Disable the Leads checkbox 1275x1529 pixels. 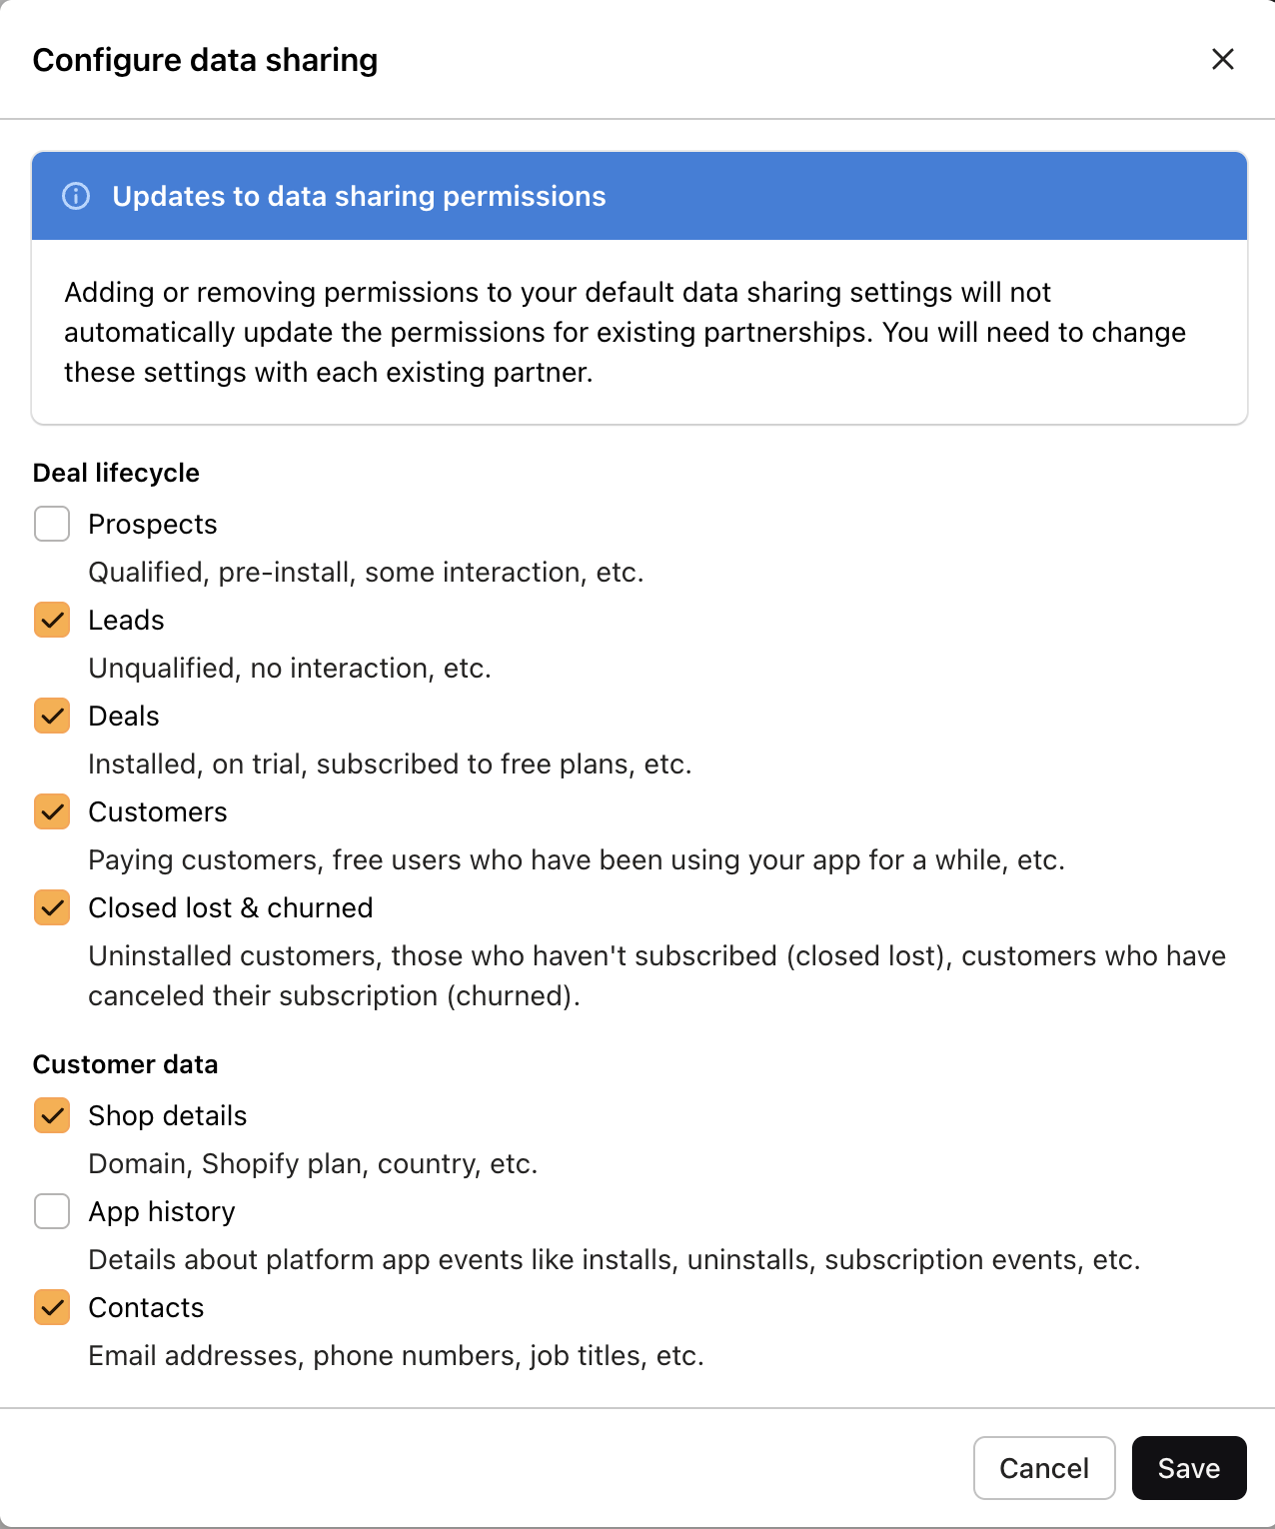[51, 620]
